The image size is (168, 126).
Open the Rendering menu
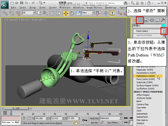pos(111,8)
